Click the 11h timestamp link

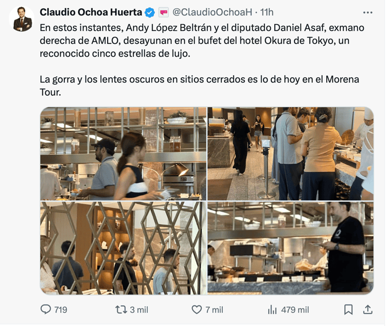coord(267,12)
